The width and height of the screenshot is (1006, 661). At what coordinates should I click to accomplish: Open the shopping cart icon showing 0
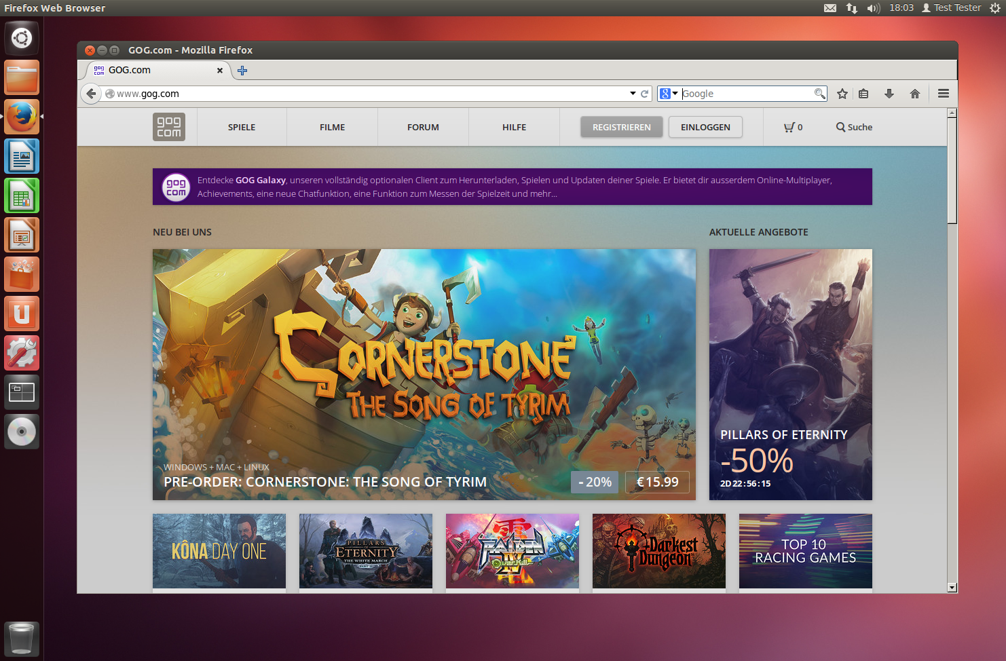[793, 127]
